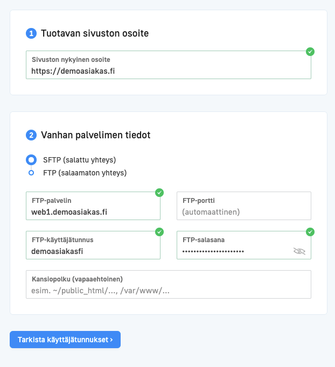
Task: Click green checkmark on site address field
Action: (x=310, y=52)
